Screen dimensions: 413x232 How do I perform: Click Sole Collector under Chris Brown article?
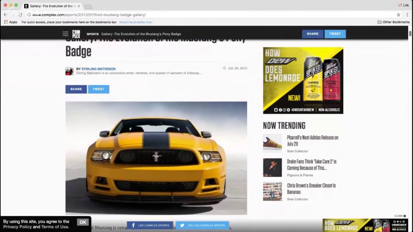pyautogui.click(x=297, y=199)
